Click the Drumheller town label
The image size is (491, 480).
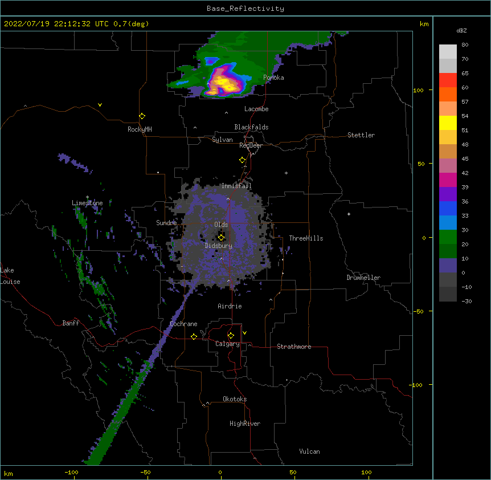pos(363,278)
